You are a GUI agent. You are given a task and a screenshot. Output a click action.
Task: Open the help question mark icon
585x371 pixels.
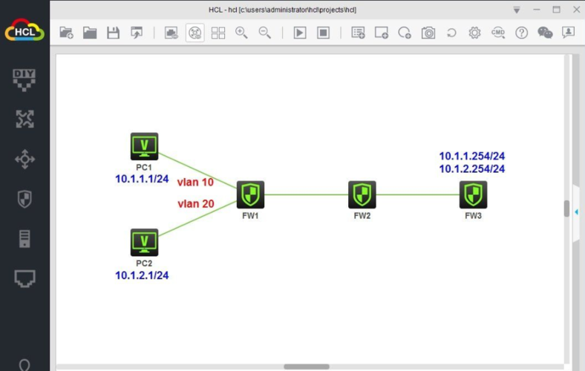pos(521,33)
